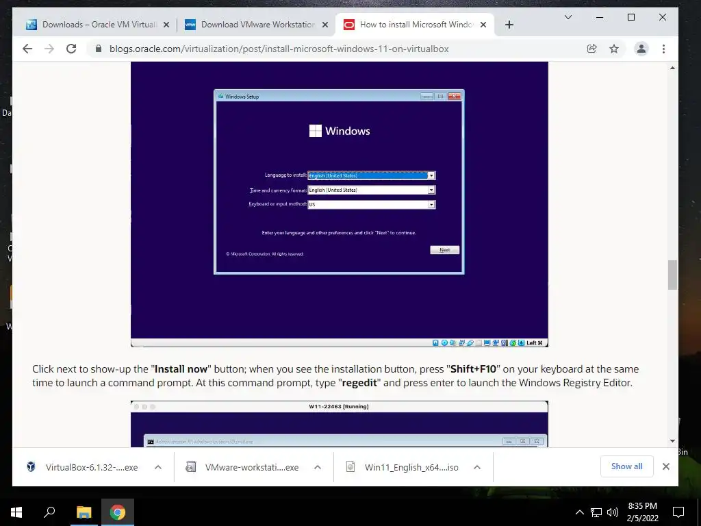This screenshot has width=701, height=526.
Task: Click the scrollbar up arrow
Action: tap(672, 68)
